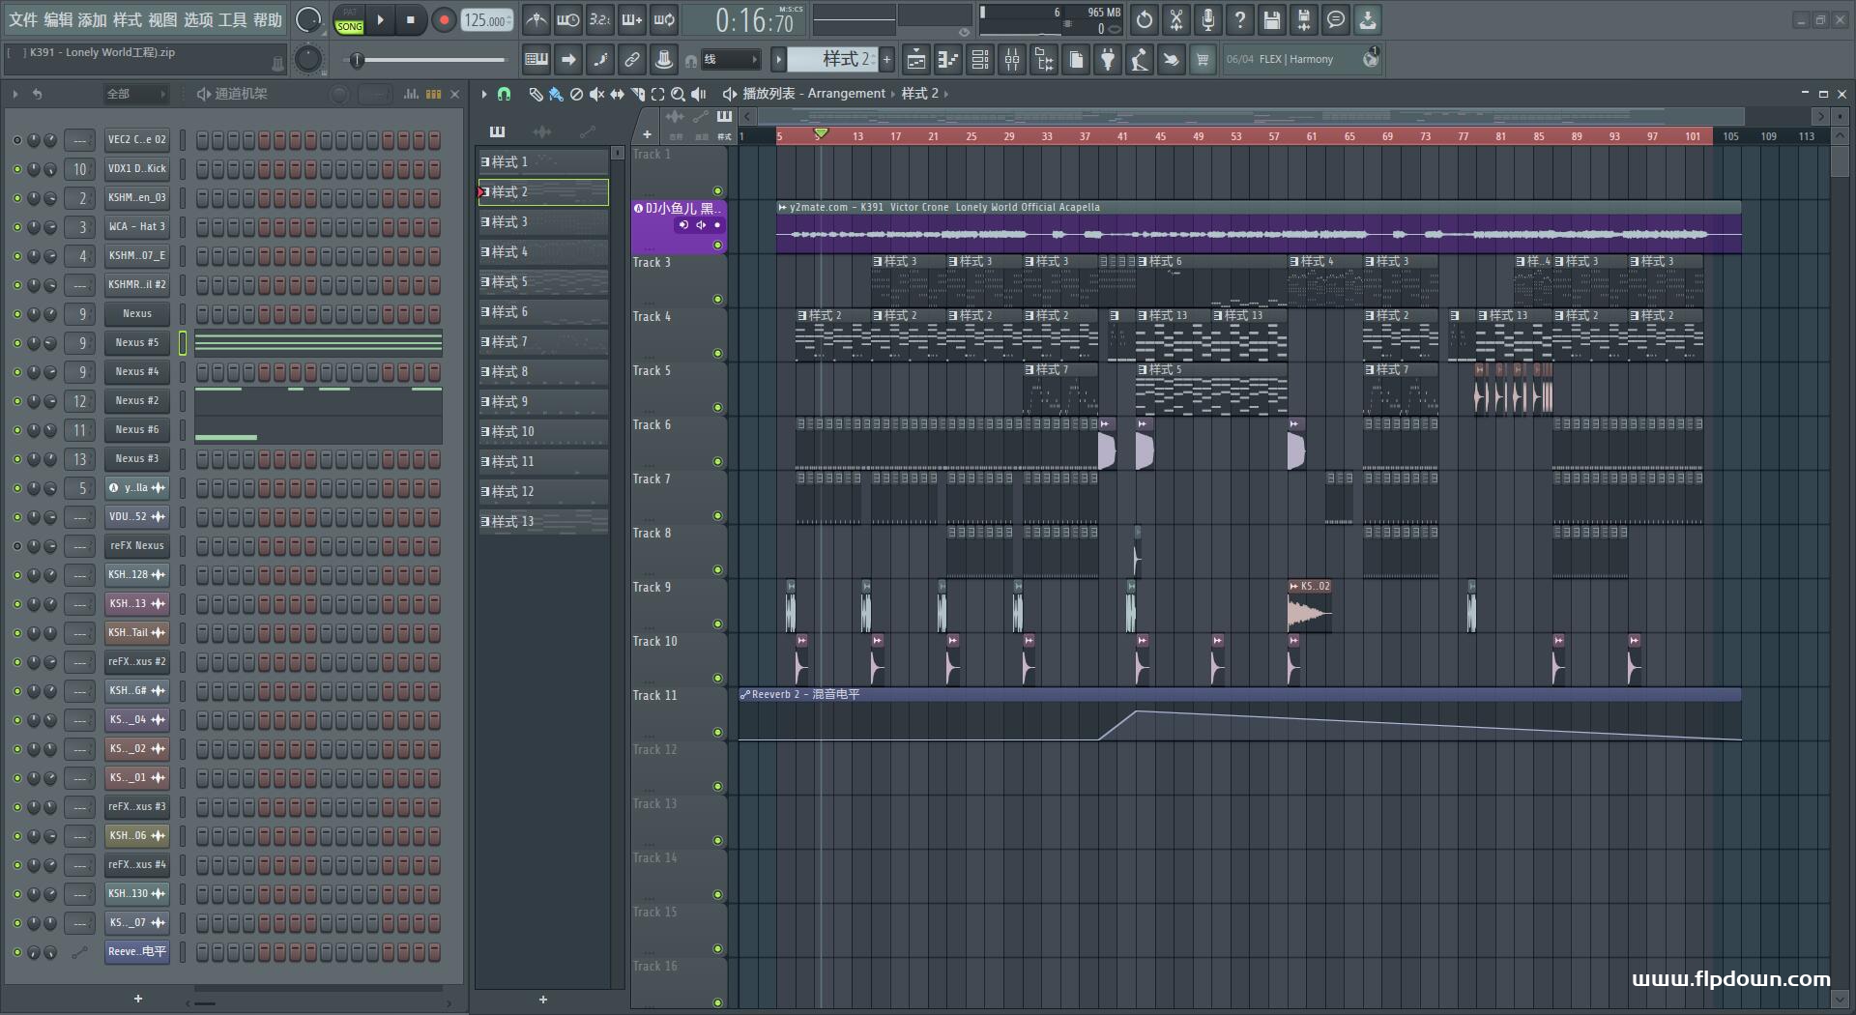Open the snap dropdown showing 线
Image resolution: width=1856 pixels, height=1015 pixels.
pos(729,59)
